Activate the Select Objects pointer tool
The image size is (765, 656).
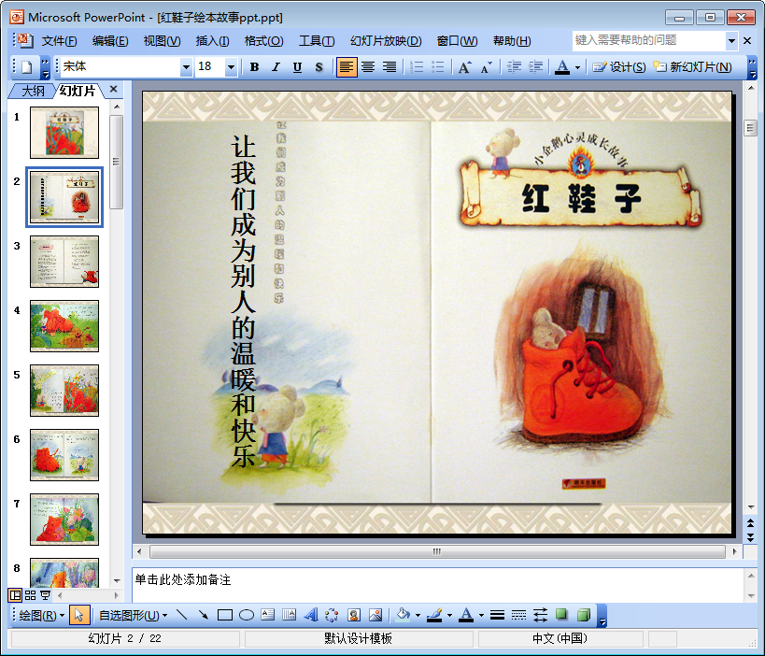[x=79, y=615]
